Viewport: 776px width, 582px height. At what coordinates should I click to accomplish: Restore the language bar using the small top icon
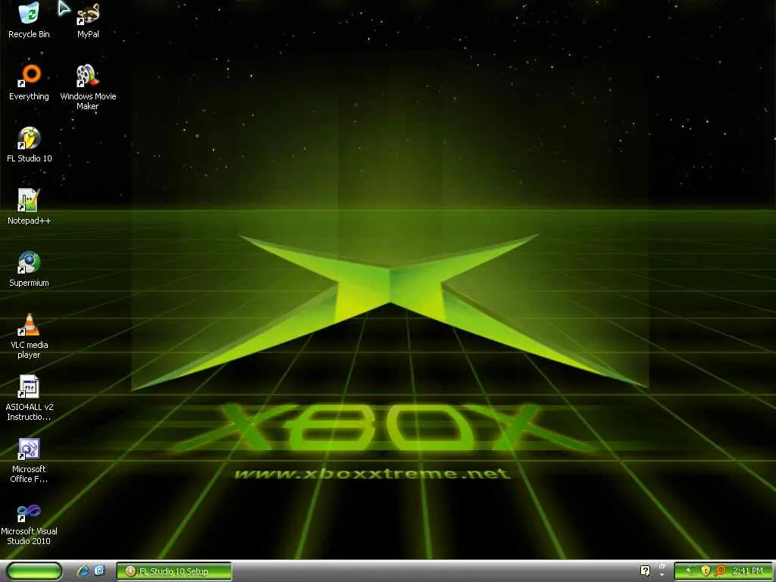coord(662,566)
